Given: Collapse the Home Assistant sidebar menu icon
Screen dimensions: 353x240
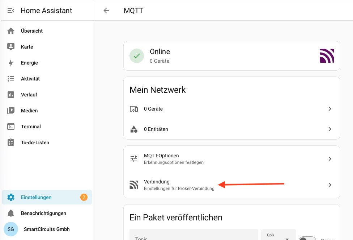Looking at the screenshot, I should coord(10,11).
